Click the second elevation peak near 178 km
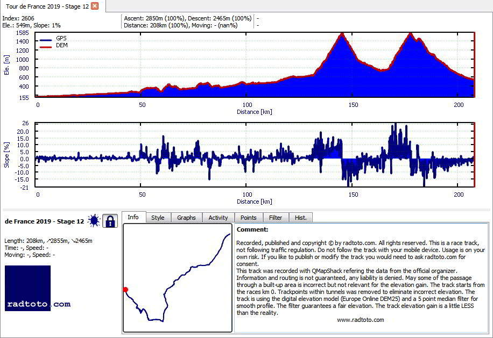The width and height of the screenshot is (493, 338). [x=410, y=34]
